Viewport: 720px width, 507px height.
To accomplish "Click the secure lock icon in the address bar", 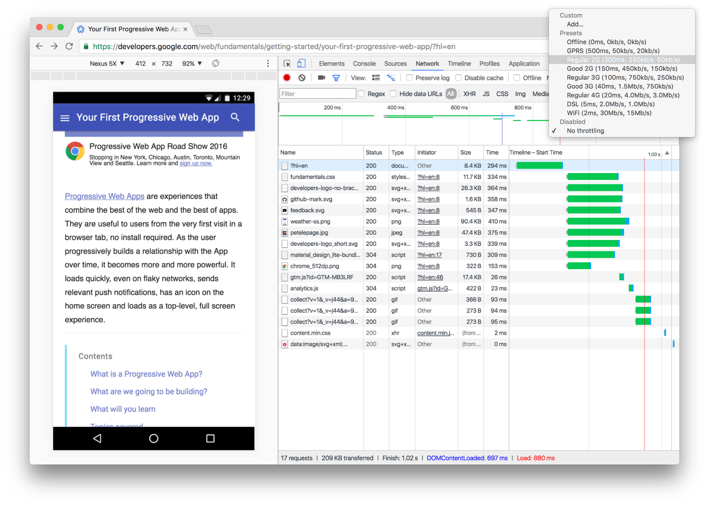I will 86,46.
